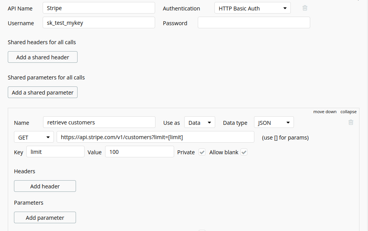Delete the retrieve customers call trash icon

click(x=351, y=122)
